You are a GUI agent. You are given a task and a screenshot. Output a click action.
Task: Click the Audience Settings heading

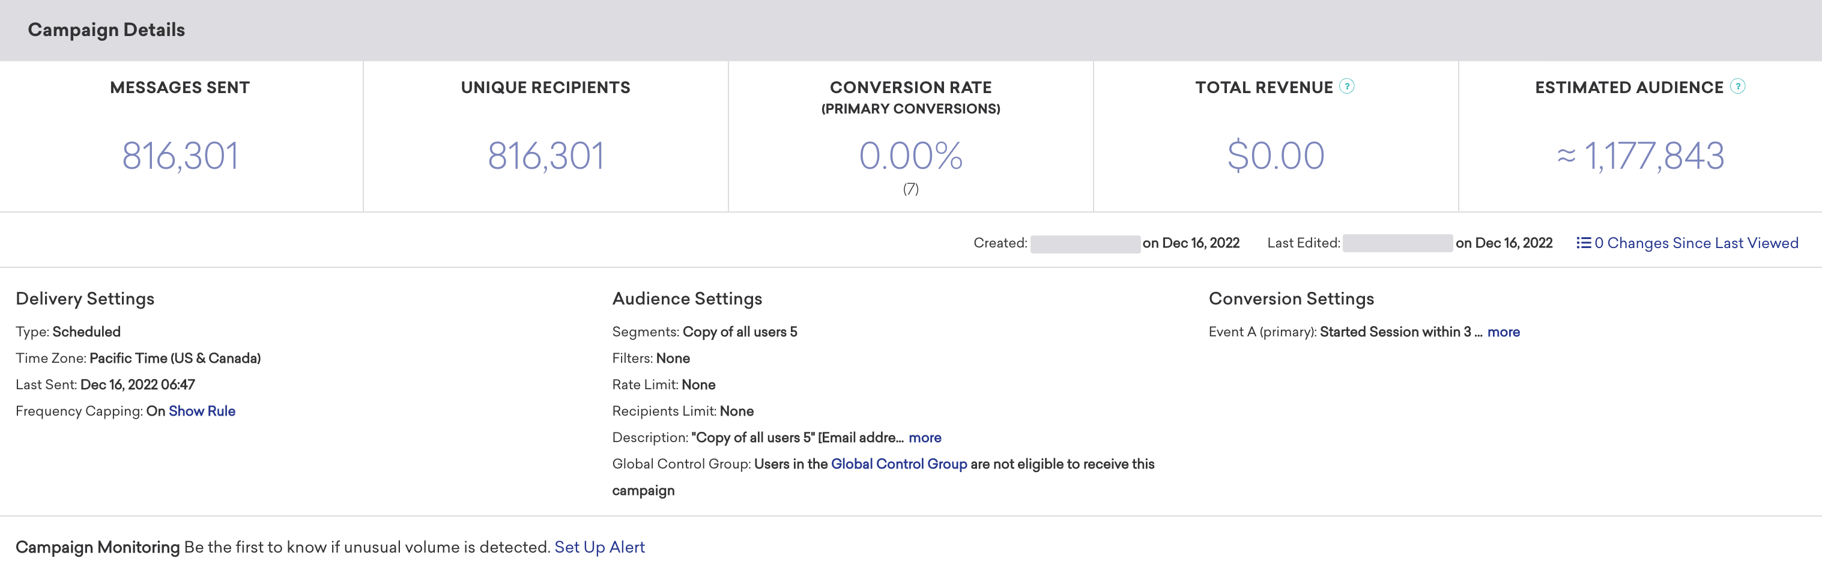(x=687, y=299)
